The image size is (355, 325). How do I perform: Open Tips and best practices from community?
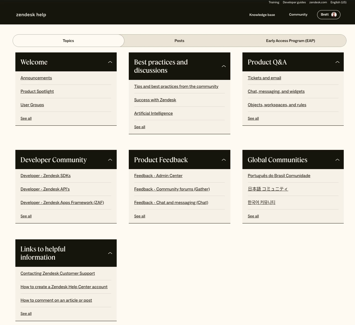coord(176,86)
